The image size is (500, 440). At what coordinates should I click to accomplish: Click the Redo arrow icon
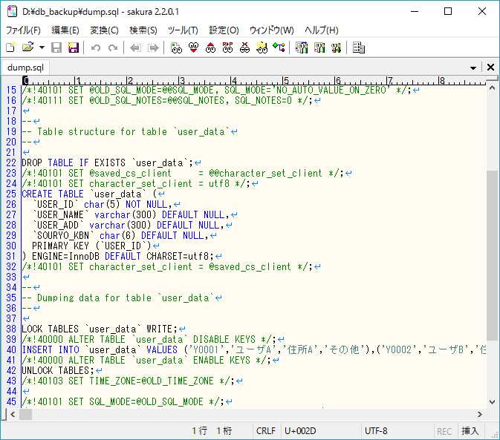click(113, 47)
